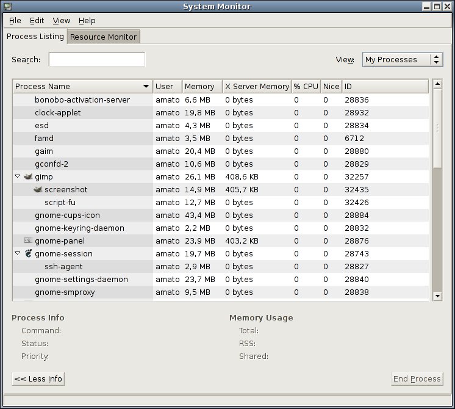Click memory value 43,4 MB

pos(200,215)
